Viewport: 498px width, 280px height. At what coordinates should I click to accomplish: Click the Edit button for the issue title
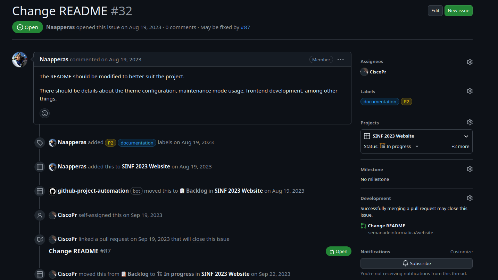point(435,10)
